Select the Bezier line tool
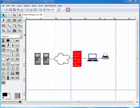140x108 pixels. click(9, 31)
